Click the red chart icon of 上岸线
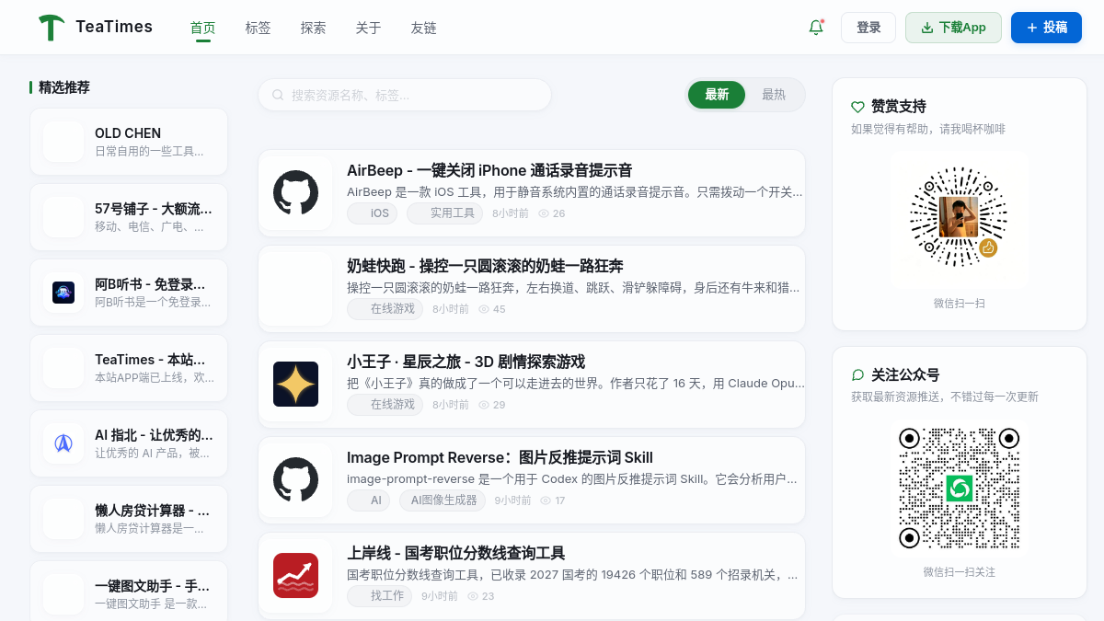The width and height of the screenshot is (1104, 621). point(295,576)
